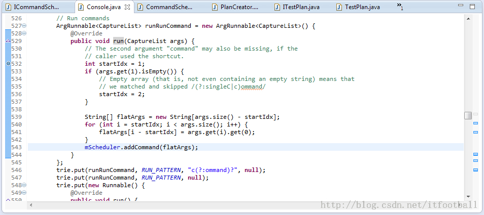Click line number 546 in gutter
The image size is (484, 215).
click(16, 170)
